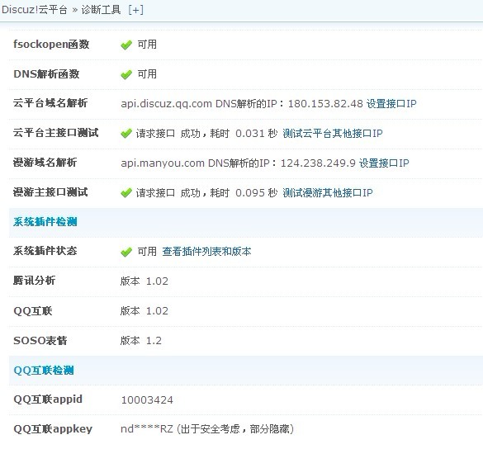483x449 pixels.
Task: Click the 漫游域名解析 label
Action: (45, 163)
